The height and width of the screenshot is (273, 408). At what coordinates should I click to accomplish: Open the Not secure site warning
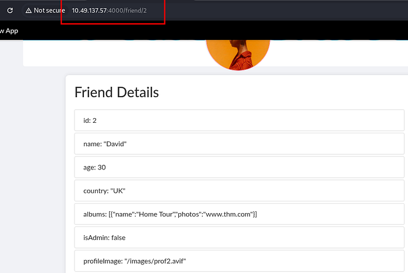point(45,10)
